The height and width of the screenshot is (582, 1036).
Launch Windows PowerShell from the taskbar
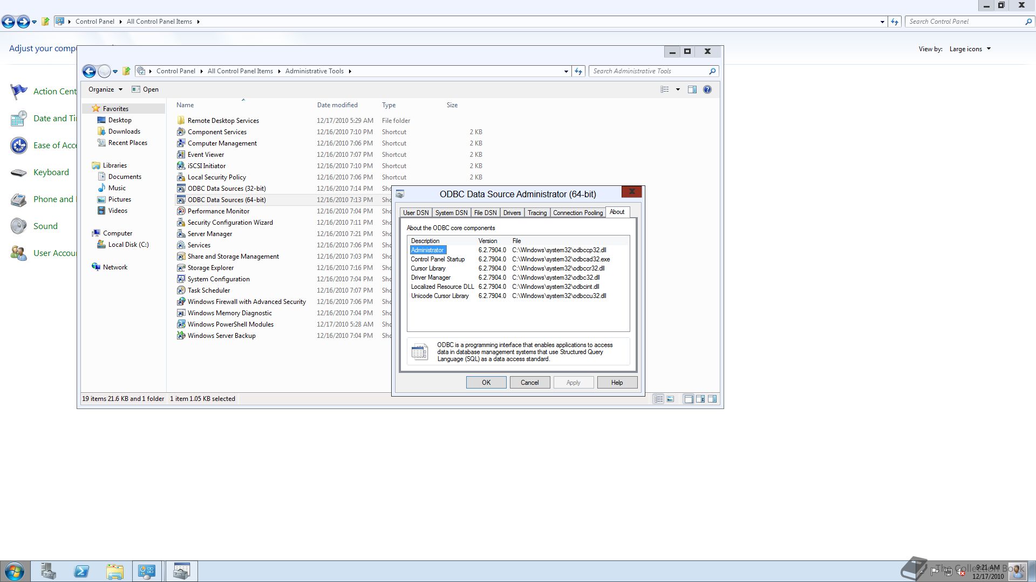81,571
